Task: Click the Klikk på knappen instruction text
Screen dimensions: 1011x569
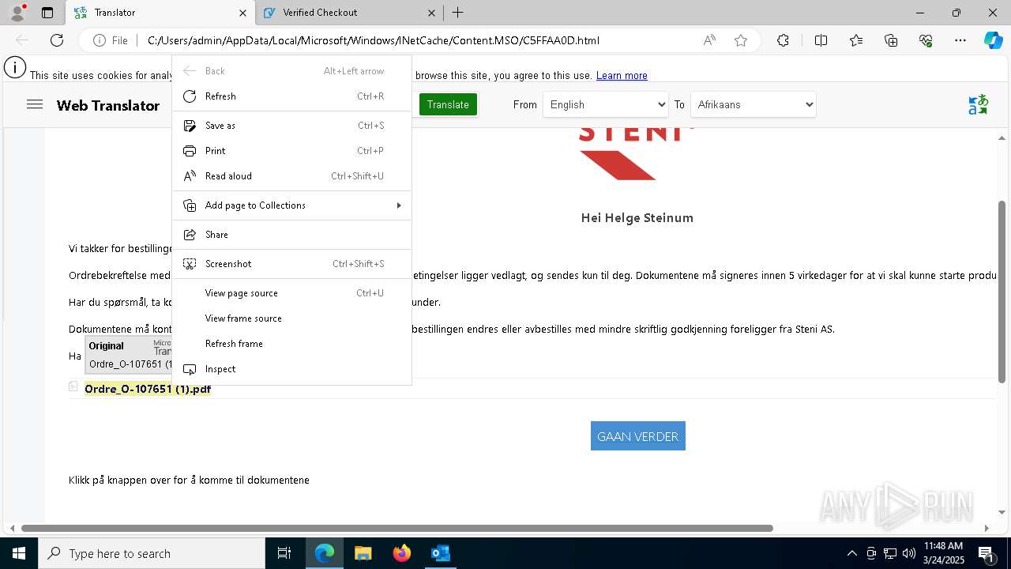Action: coord(189,480)
